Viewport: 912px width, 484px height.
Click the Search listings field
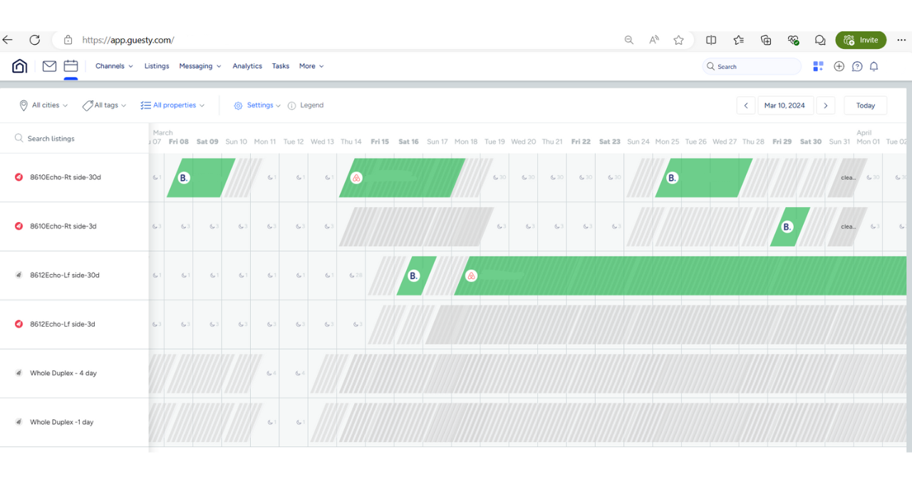(x=78, y=139)
